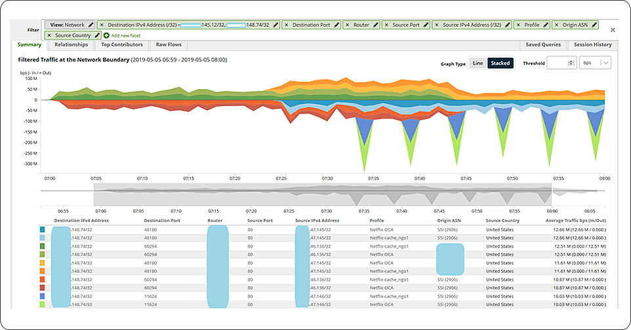
Task: Remove the Source IPv4 Address facet
Action: [437, 25]
